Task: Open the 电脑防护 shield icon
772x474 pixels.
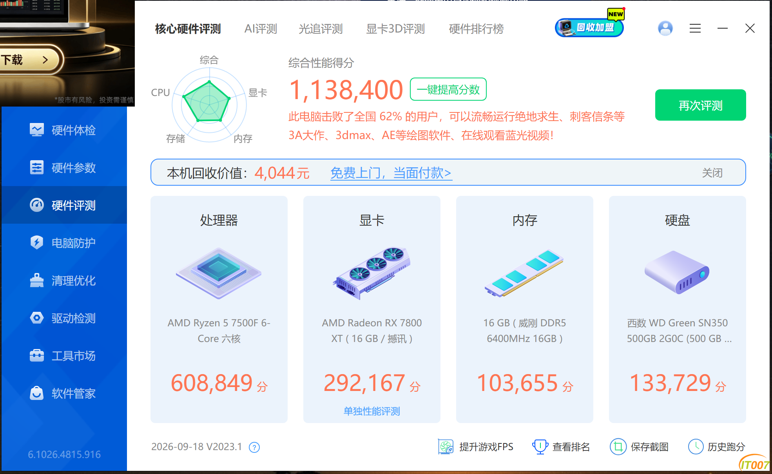Action: point(37,243)
